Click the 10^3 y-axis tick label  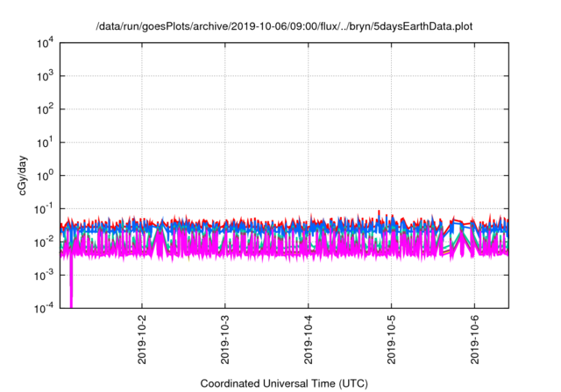click(x=45, y=75)
